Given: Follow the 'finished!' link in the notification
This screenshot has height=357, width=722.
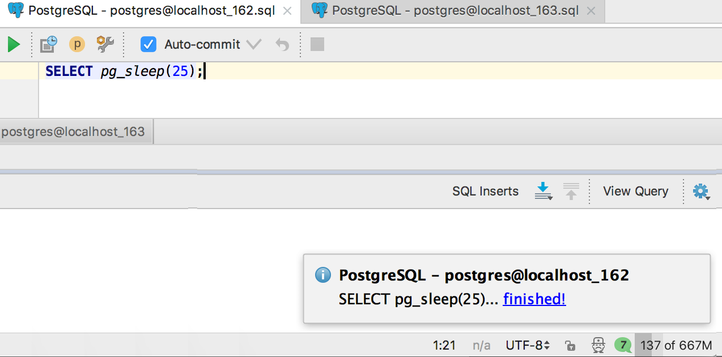Looking at the screenshot, I should (x=534, y=299).
